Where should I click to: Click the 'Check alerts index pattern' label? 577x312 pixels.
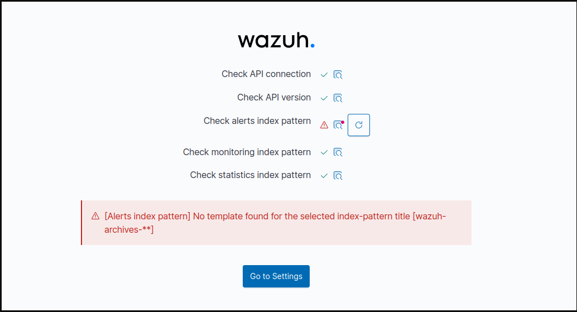tap(257, 121)
